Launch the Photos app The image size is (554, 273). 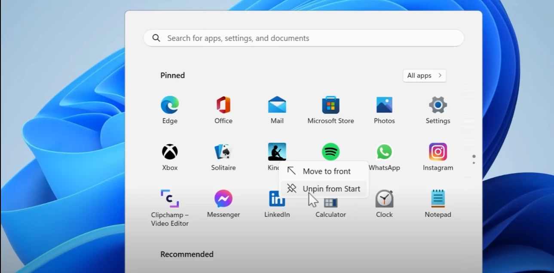pos(384,105)
